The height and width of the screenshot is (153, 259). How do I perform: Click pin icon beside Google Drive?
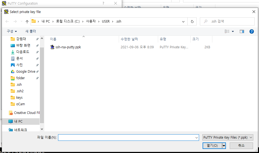[37, 72]
